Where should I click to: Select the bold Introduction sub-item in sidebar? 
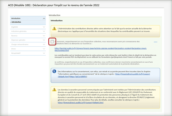tap(16, 22)
